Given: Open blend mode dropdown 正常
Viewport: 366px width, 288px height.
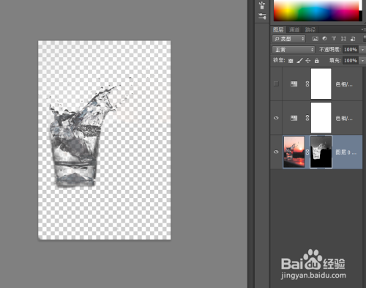Looking at the screenshot, I should tap(294, 50).
